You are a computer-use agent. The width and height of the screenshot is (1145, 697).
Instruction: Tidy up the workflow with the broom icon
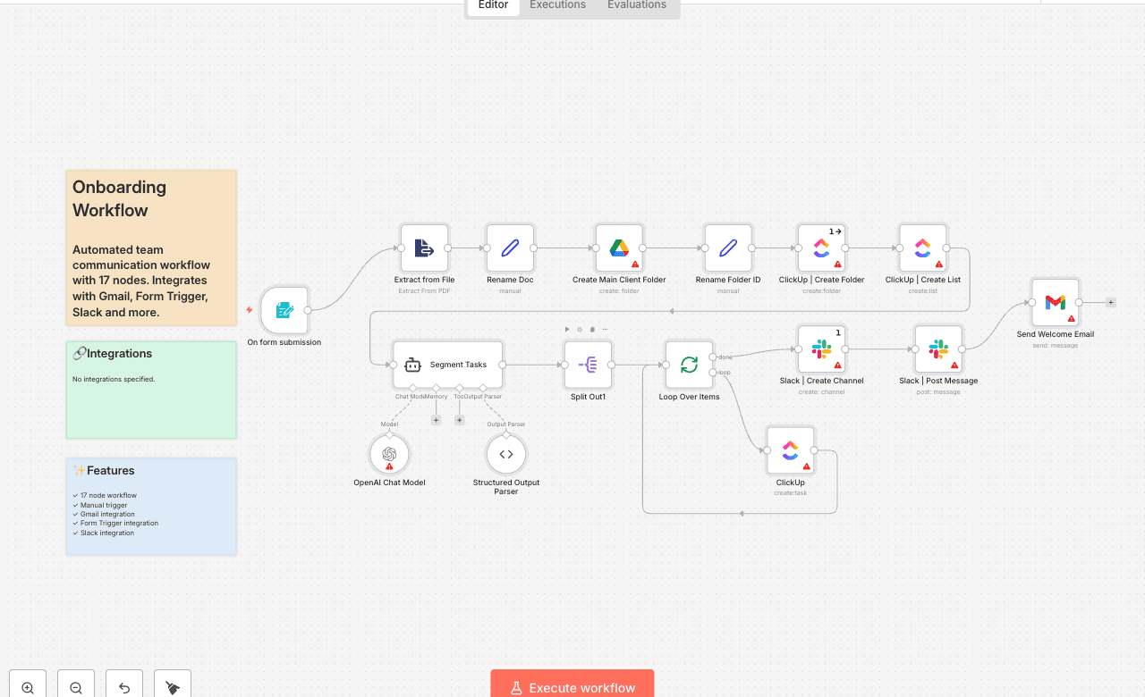172,686
